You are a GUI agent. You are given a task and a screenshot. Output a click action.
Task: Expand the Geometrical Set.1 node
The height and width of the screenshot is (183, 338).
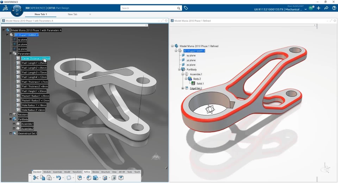11,133
